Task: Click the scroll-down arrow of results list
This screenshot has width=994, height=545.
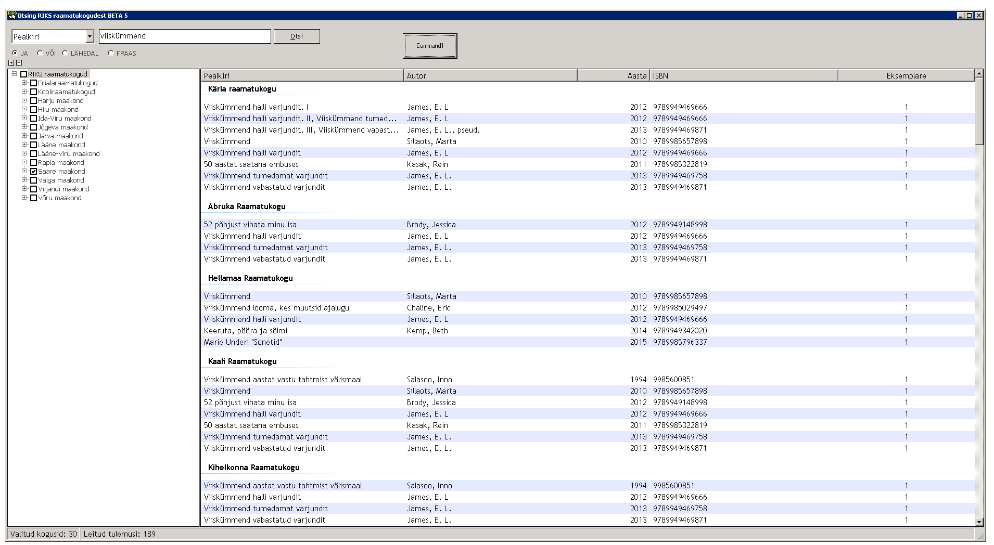Action: point(979,522)
